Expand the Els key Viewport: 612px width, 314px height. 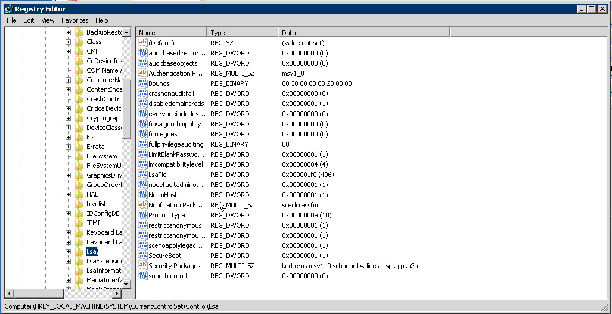pyautogui.click(x=69, y=137)
